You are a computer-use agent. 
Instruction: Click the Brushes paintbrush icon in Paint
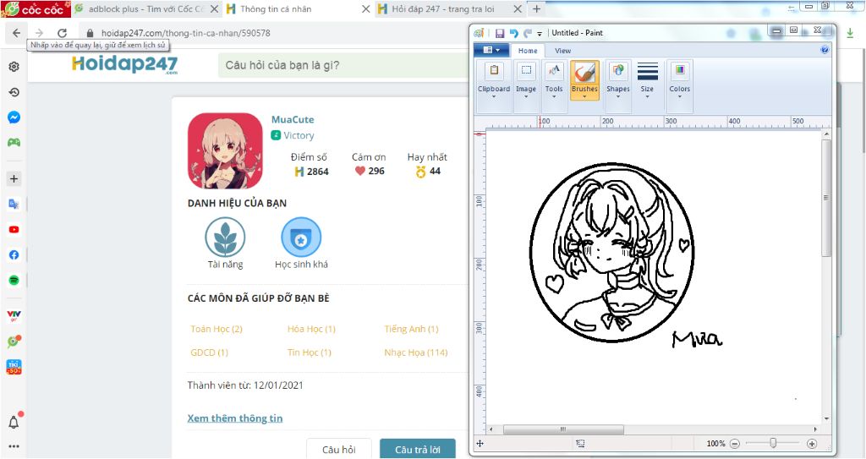584,73
